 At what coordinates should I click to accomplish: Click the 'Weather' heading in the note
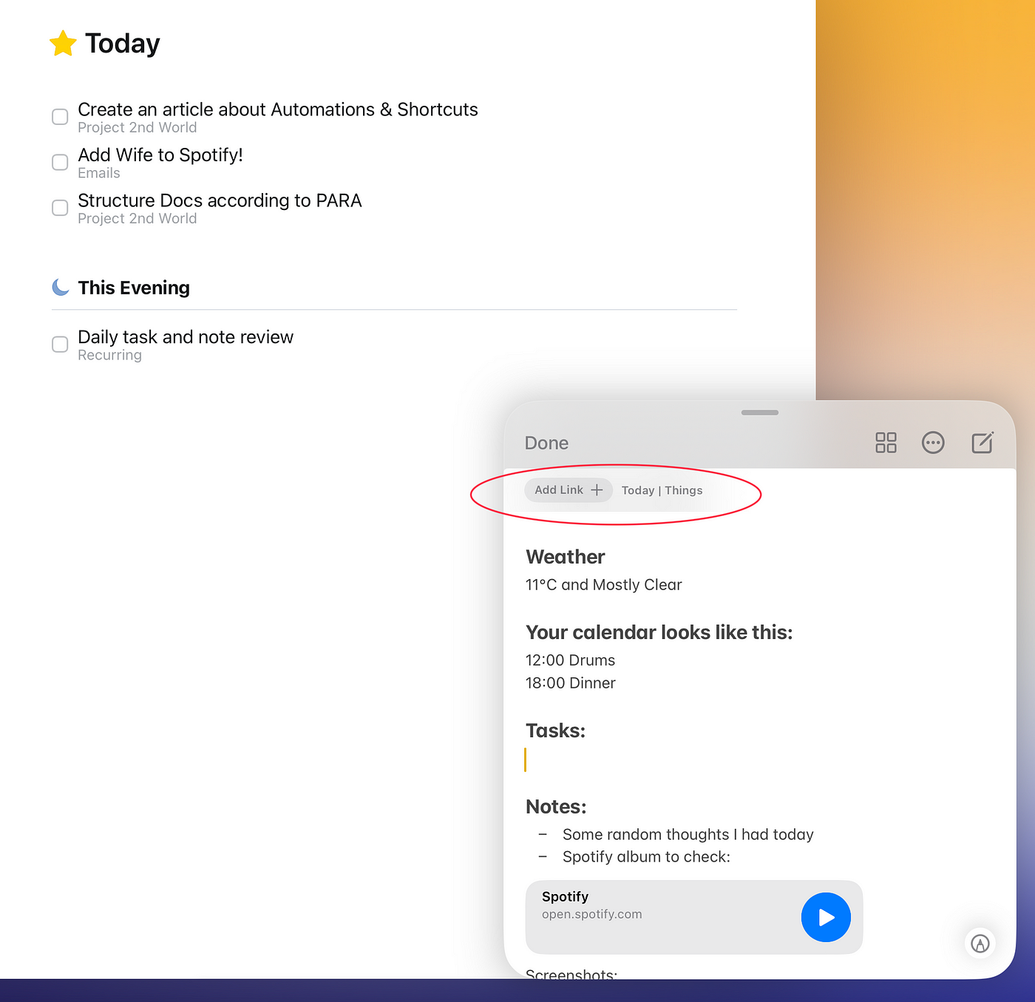pos(566,557)
